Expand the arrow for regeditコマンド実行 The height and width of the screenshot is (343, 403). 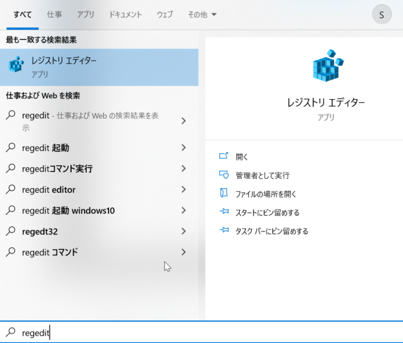point(183,168)
